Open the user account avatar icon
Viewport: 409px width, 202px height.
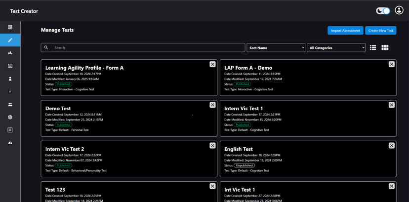pos(399,10)
